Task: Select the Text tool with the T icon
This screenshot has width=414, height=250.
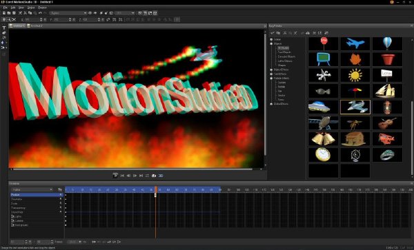Action: pyautogui.click(x=3, y=28)
